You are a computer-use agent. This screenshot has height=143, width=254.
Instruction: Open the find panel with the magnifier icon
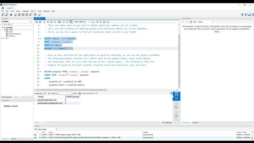point(100,22)
